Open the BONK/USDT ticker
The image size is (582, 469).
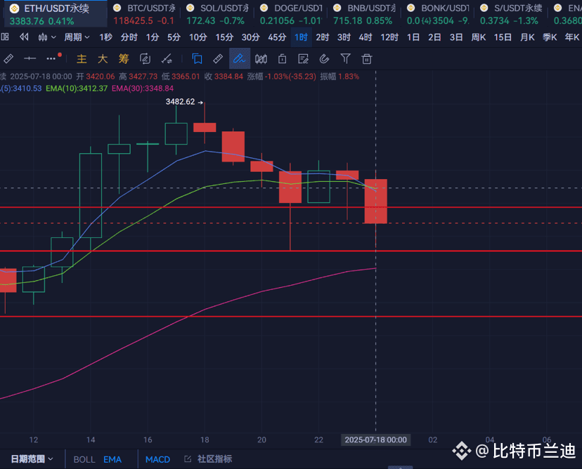(438, 14)
